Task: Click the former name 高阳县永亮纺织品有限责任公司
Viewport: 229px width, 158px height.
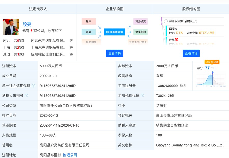Action: point(64,145)
